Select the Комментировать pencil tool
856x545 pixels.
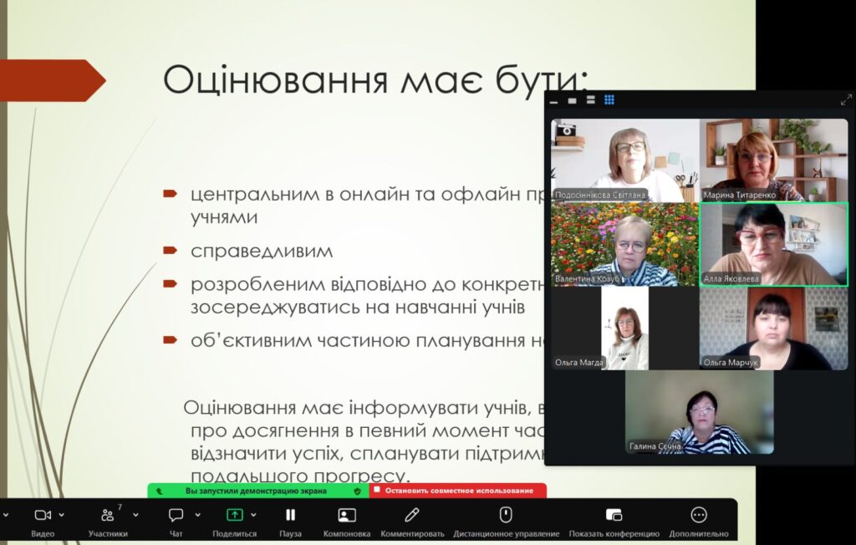tap(412, 514)
